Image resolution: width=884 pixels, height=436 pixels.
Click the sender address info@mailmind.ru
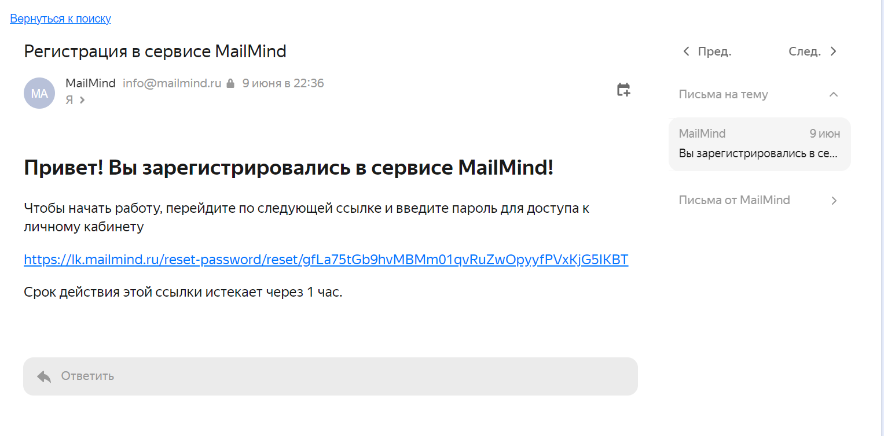tap(172, 83)
